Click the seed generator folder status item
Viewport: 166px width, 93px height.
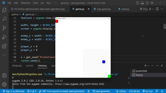tap(101, 91)
